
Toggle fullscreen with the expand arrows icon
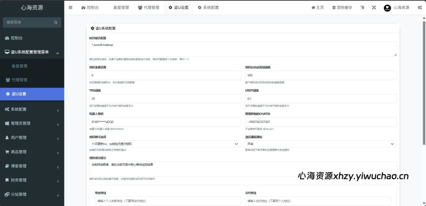(374, 7)
